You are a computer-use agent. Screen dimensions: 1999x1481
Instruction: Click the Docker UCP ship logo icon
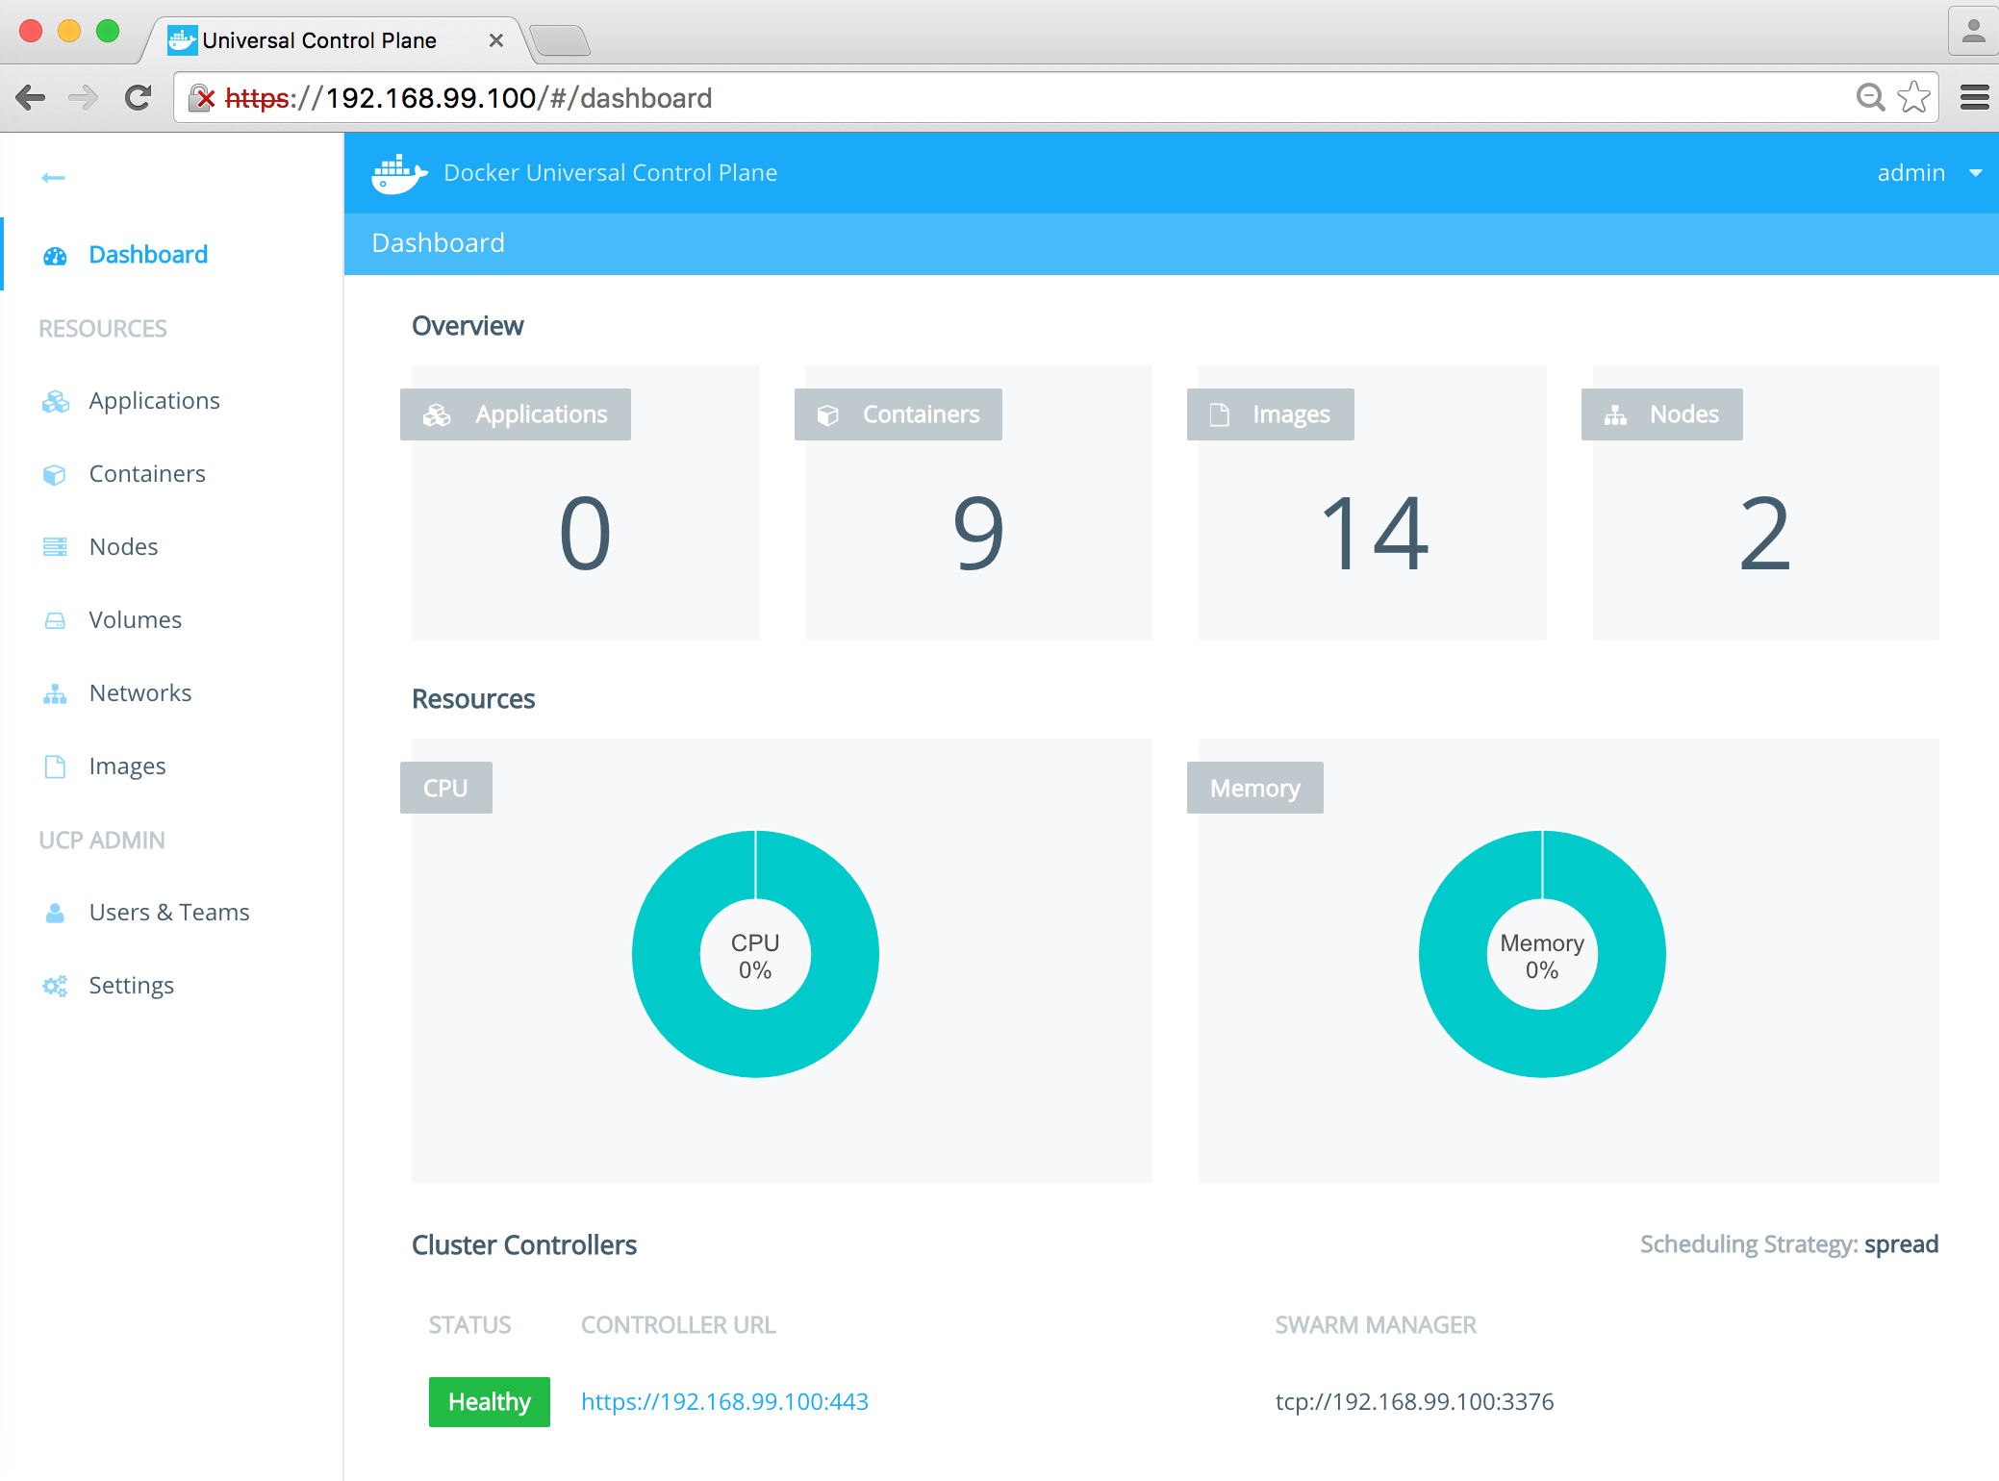coord(398,171)
